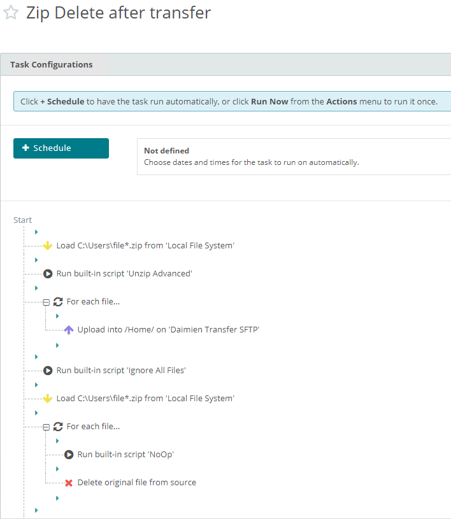Viewport: 451px width, 519px height.
Task: Click the play icon beside 'Unzip Advanced' script
Action: [48, 274]
